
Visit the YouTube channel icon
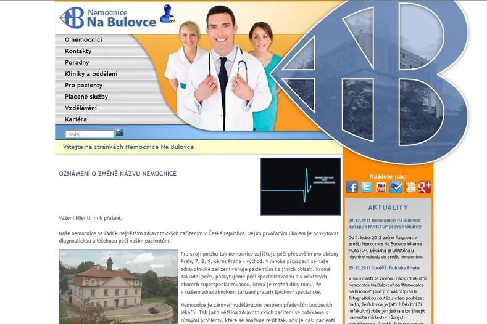point(381,187)
